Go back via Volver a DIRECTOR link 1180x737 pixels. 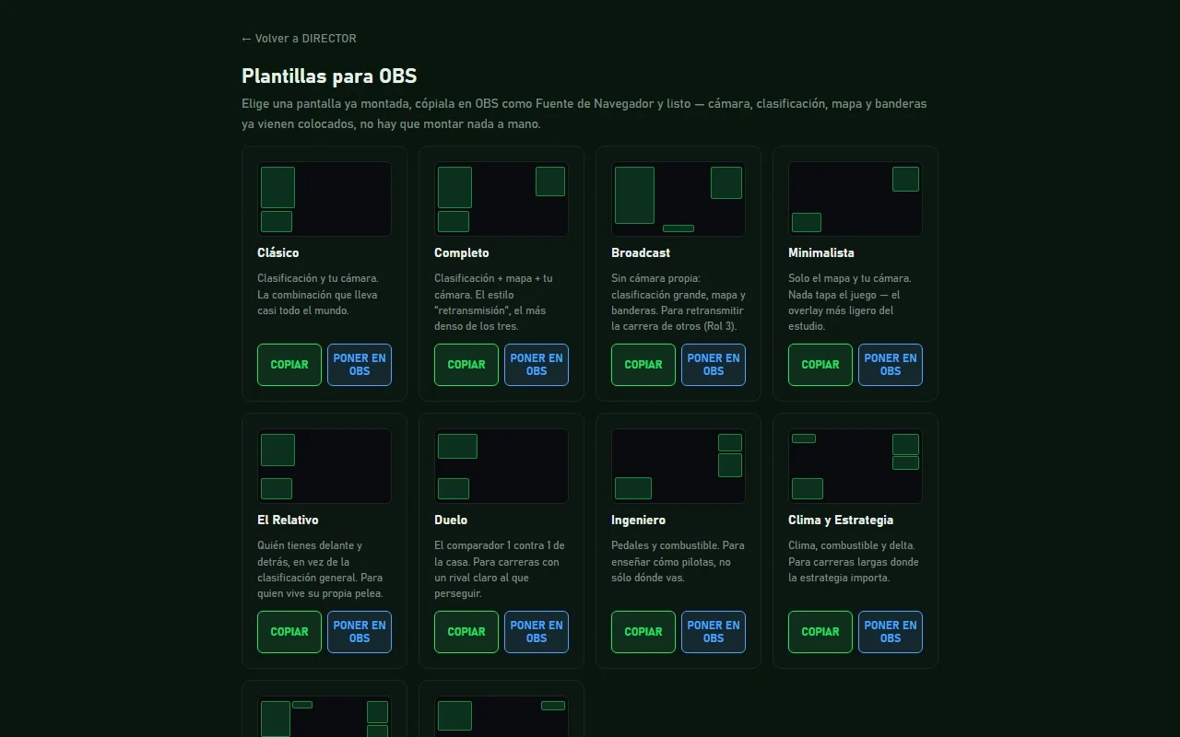(299, 39)
